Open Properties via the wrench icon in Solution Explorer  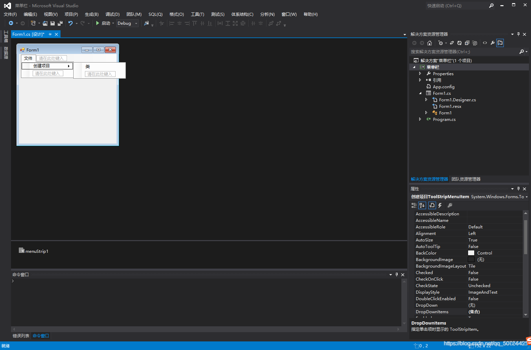point(492,43)
